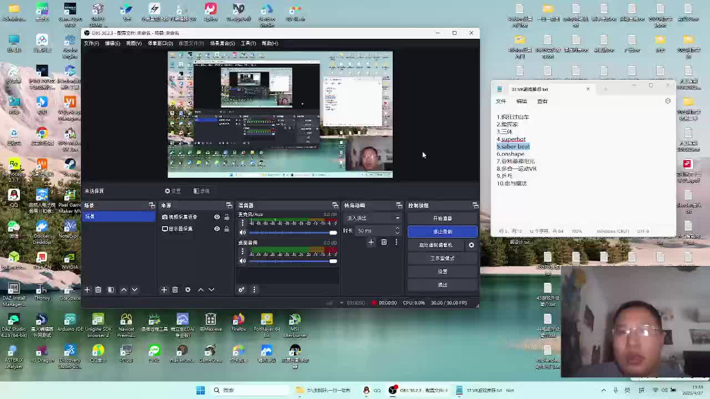This screenshot has width=710, height=399.
Task: Toggle visibility of 显示器采集 source
Action: click(x=217, y=229)
